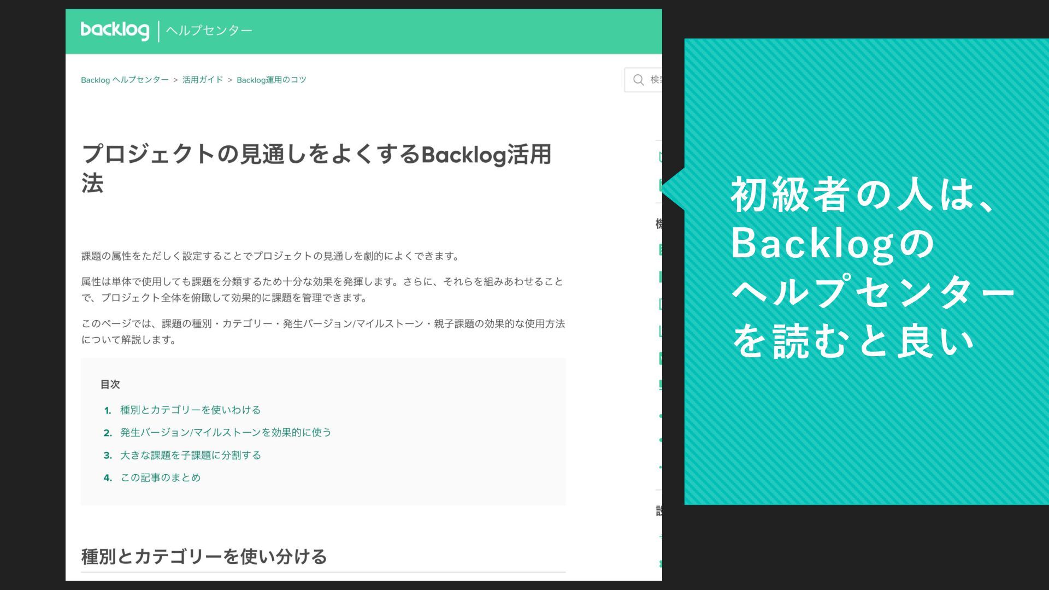Click the 目次 heading text
Screen dimensions: 1049x590
(110, 384)
